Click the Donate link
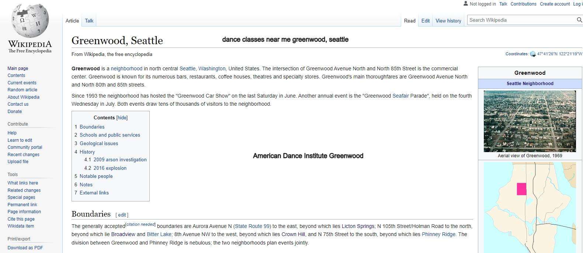This screenshot has width=583, height=253. click(15, 112)
